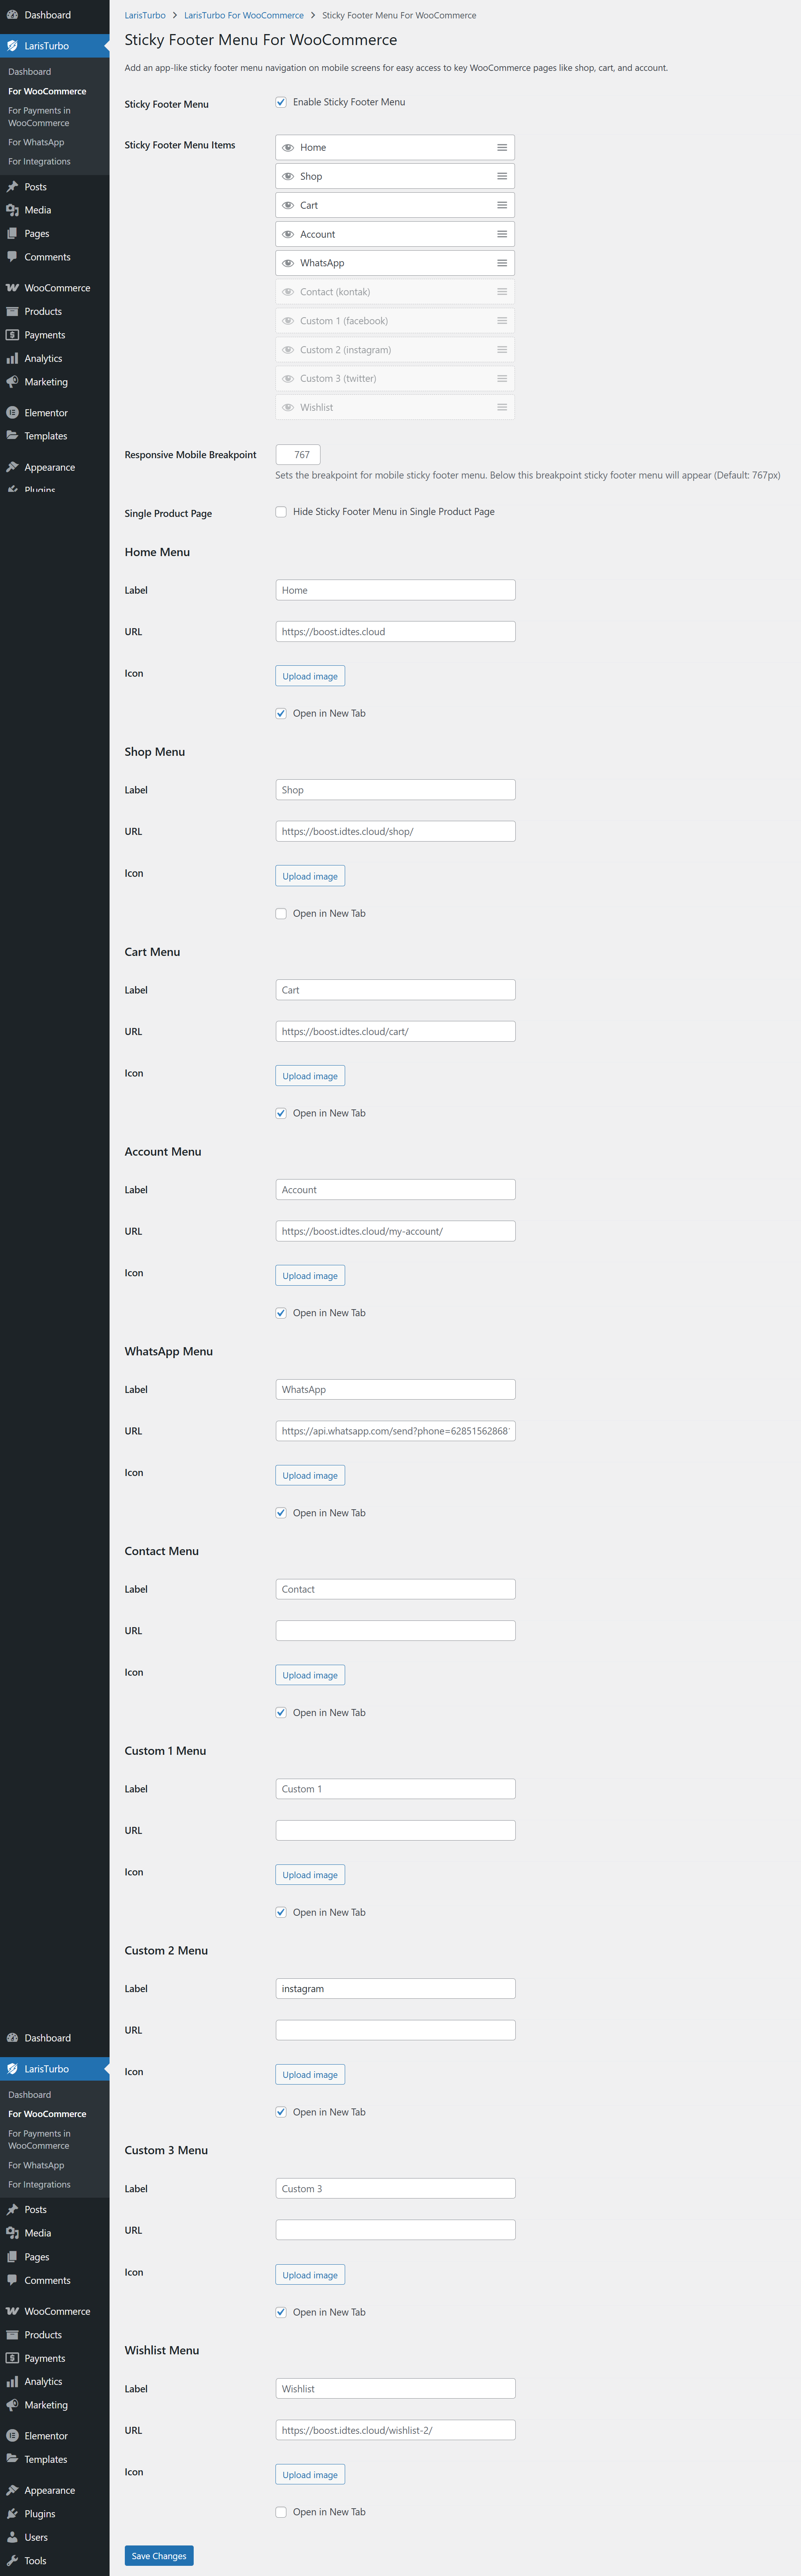801x2576 pixels.
Task: Click LarisTurbo breadcrumb link
Action: 145,15
